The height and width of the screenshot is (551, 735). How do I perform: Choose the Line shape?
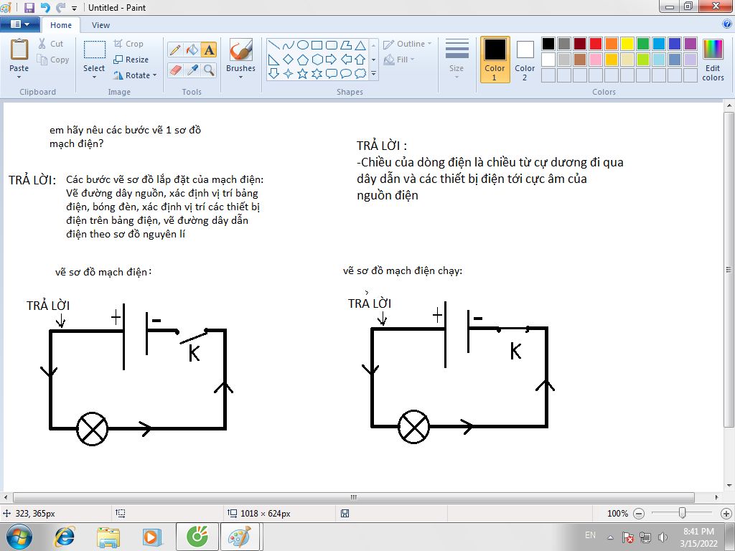(274, 45)
